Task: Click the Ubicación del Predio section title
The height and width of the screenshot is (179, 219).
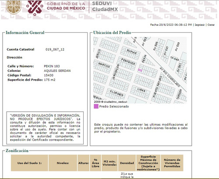Action: [112, 32]
